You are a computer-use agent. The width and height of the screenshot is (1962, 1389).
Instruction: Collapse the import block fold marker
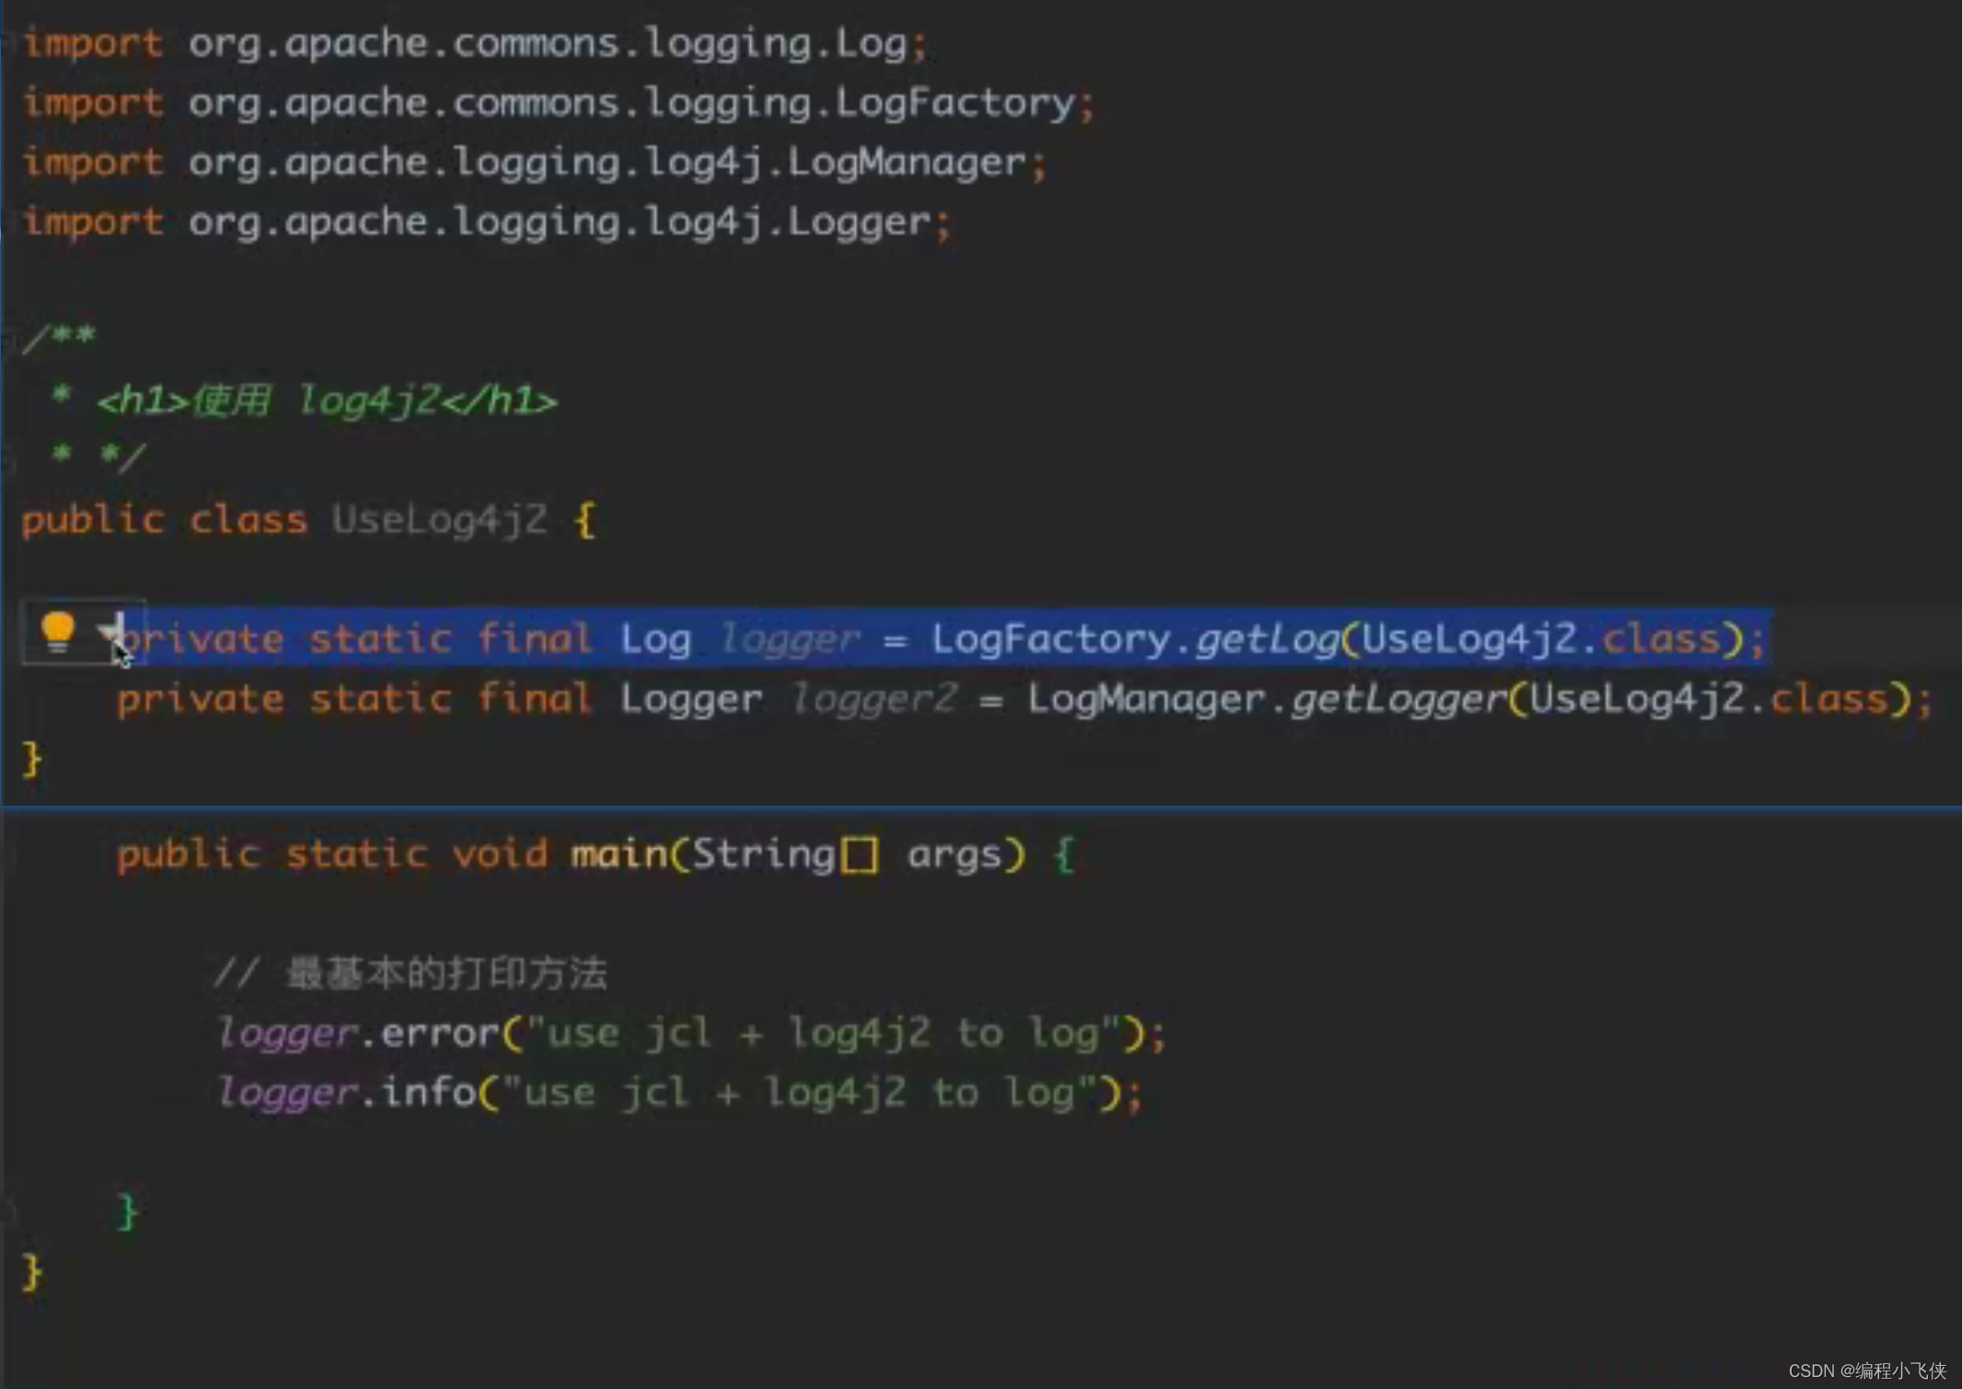[7, 42]
